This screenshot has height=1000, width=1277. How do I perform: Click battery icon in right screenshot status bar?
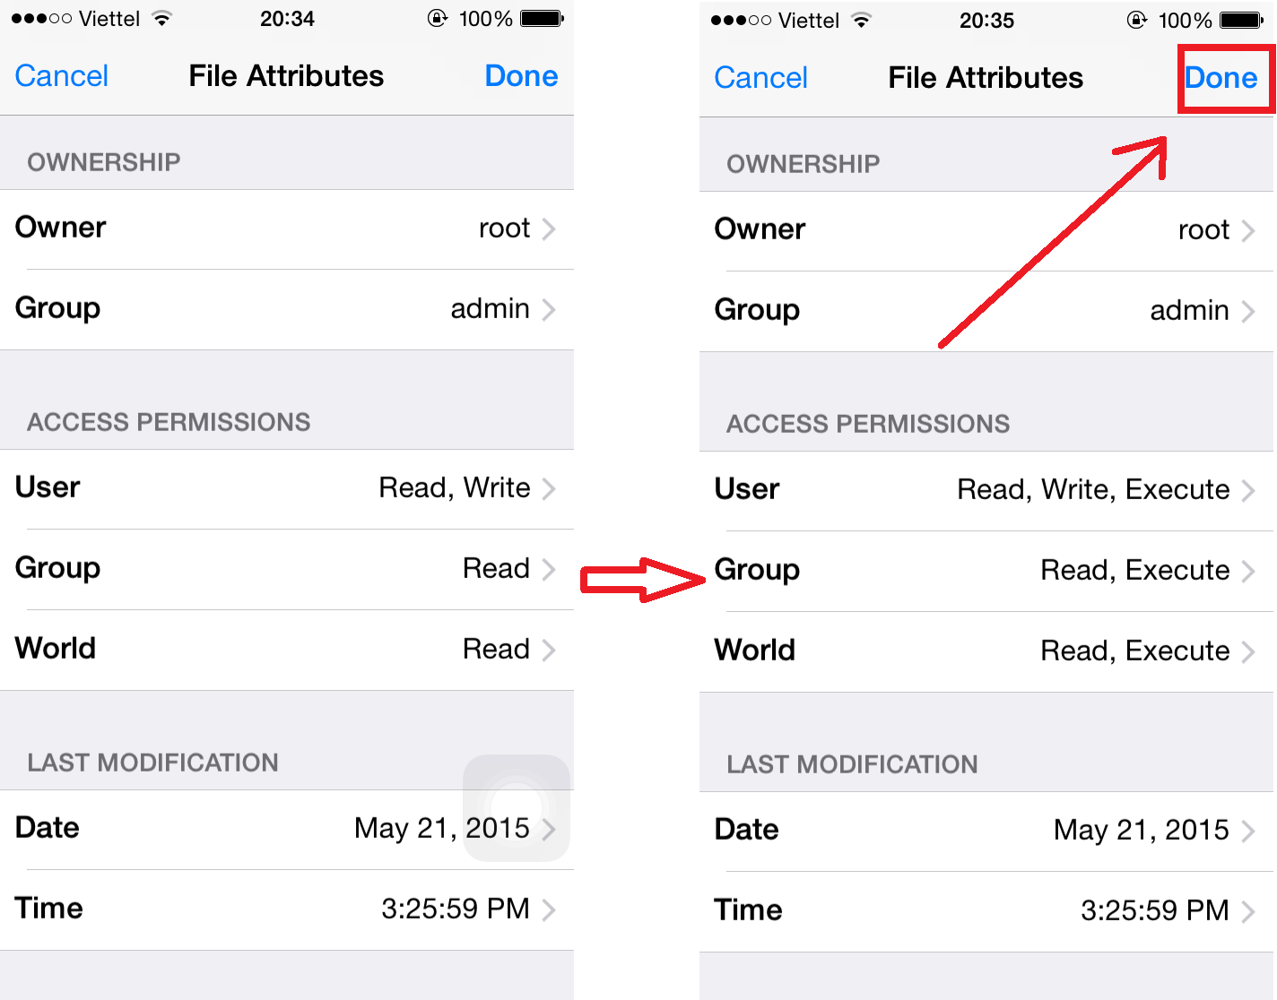1242,21
